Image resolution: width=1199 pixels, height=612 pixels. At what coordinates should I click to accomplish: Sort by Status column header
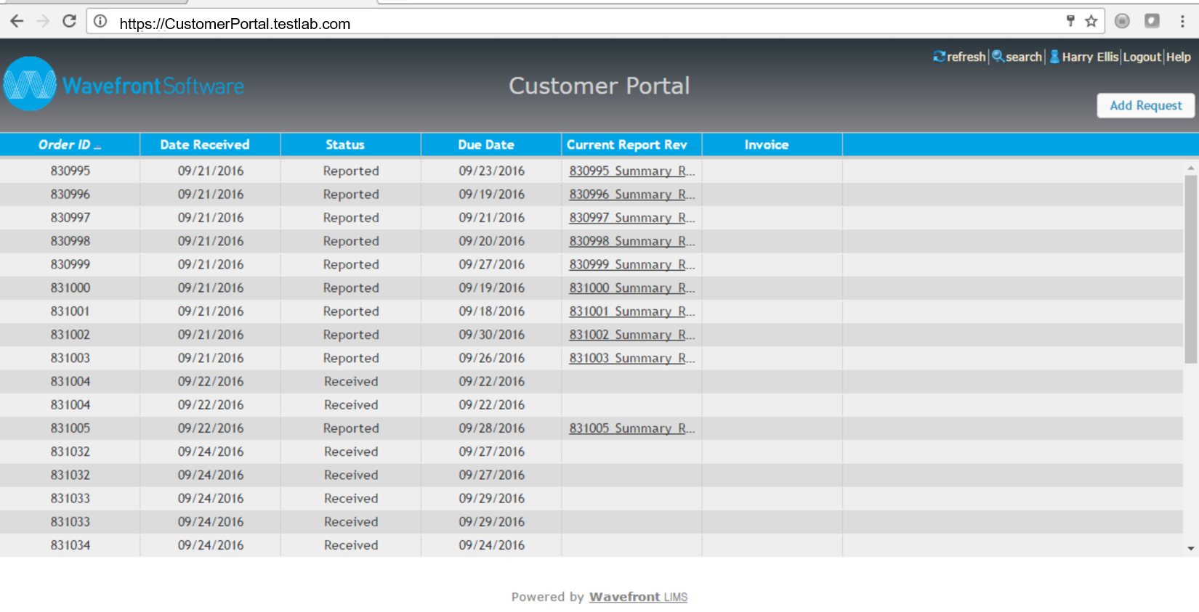click(x=350, y=144)
